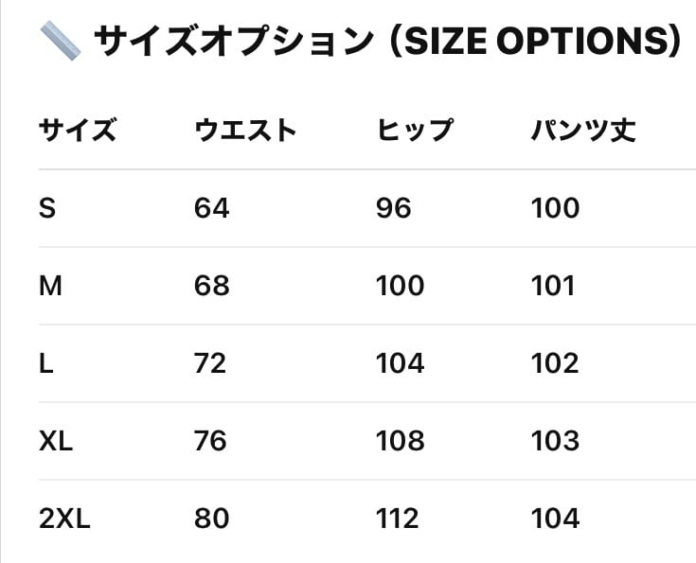Click the L size row label
696x563 pixels.
pos(45,363)
